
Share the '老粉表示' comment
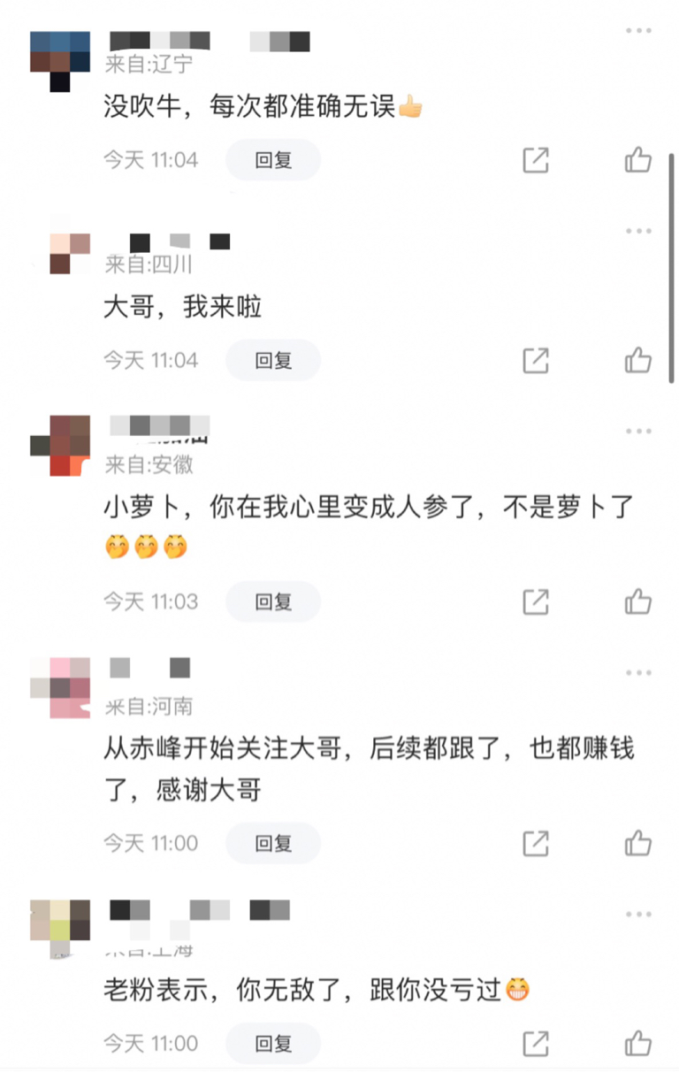point(536,1043)
